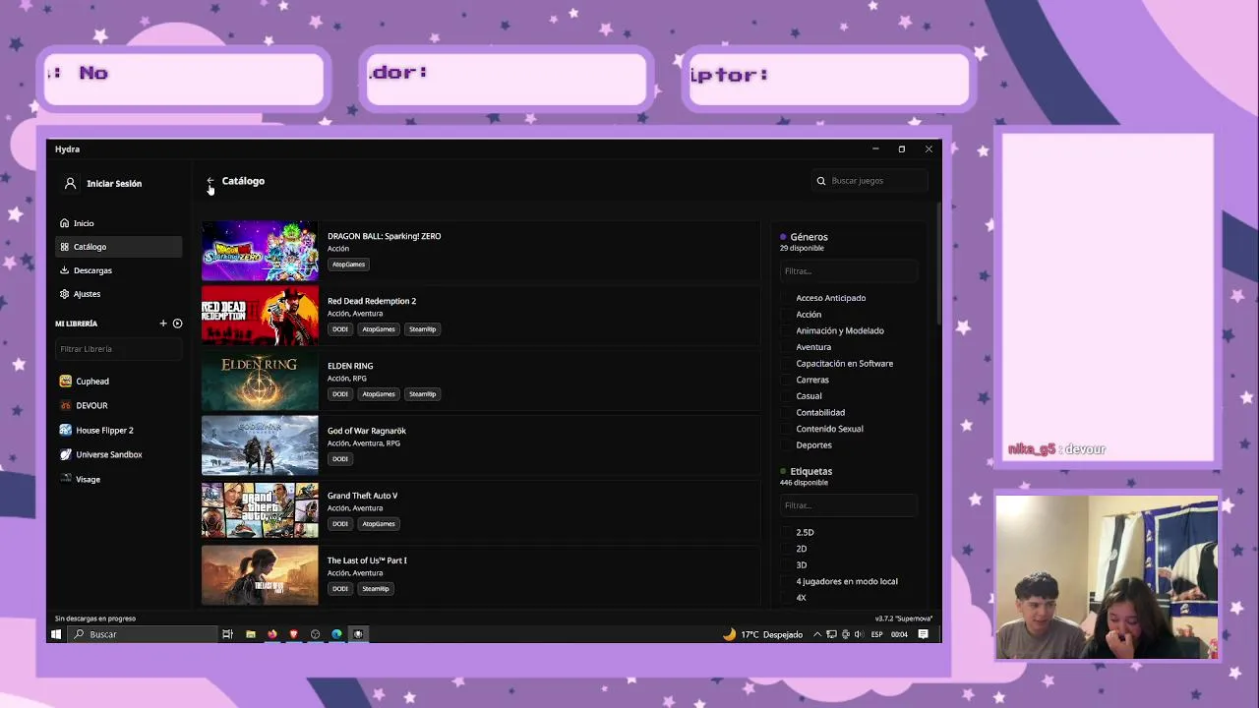
Task: Focus the Filtrar Librería input
Action: tap(119, 349)
